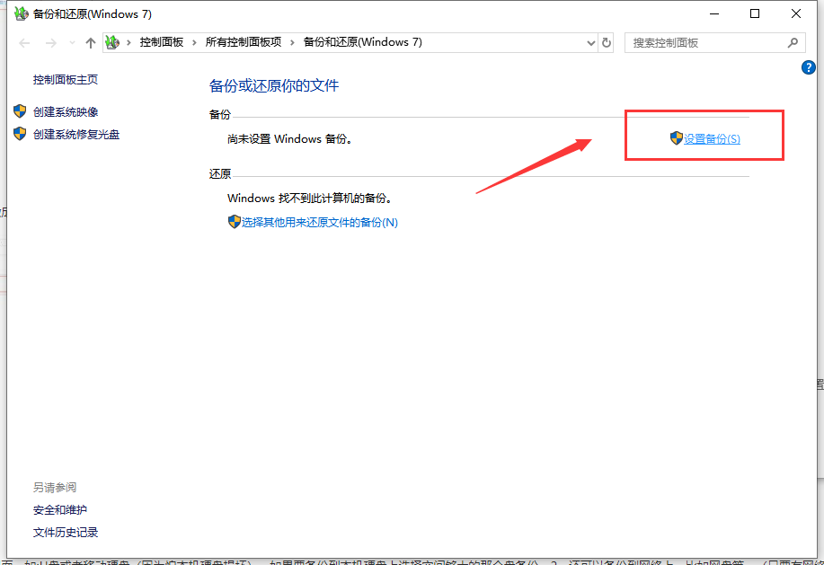
Task: Click the shield icon beside 设置备份
Action: (675, 138)
